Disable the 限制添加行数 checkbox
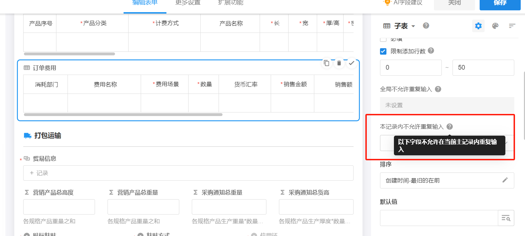This screenshot has width=525, height=236. click(383, 51)
